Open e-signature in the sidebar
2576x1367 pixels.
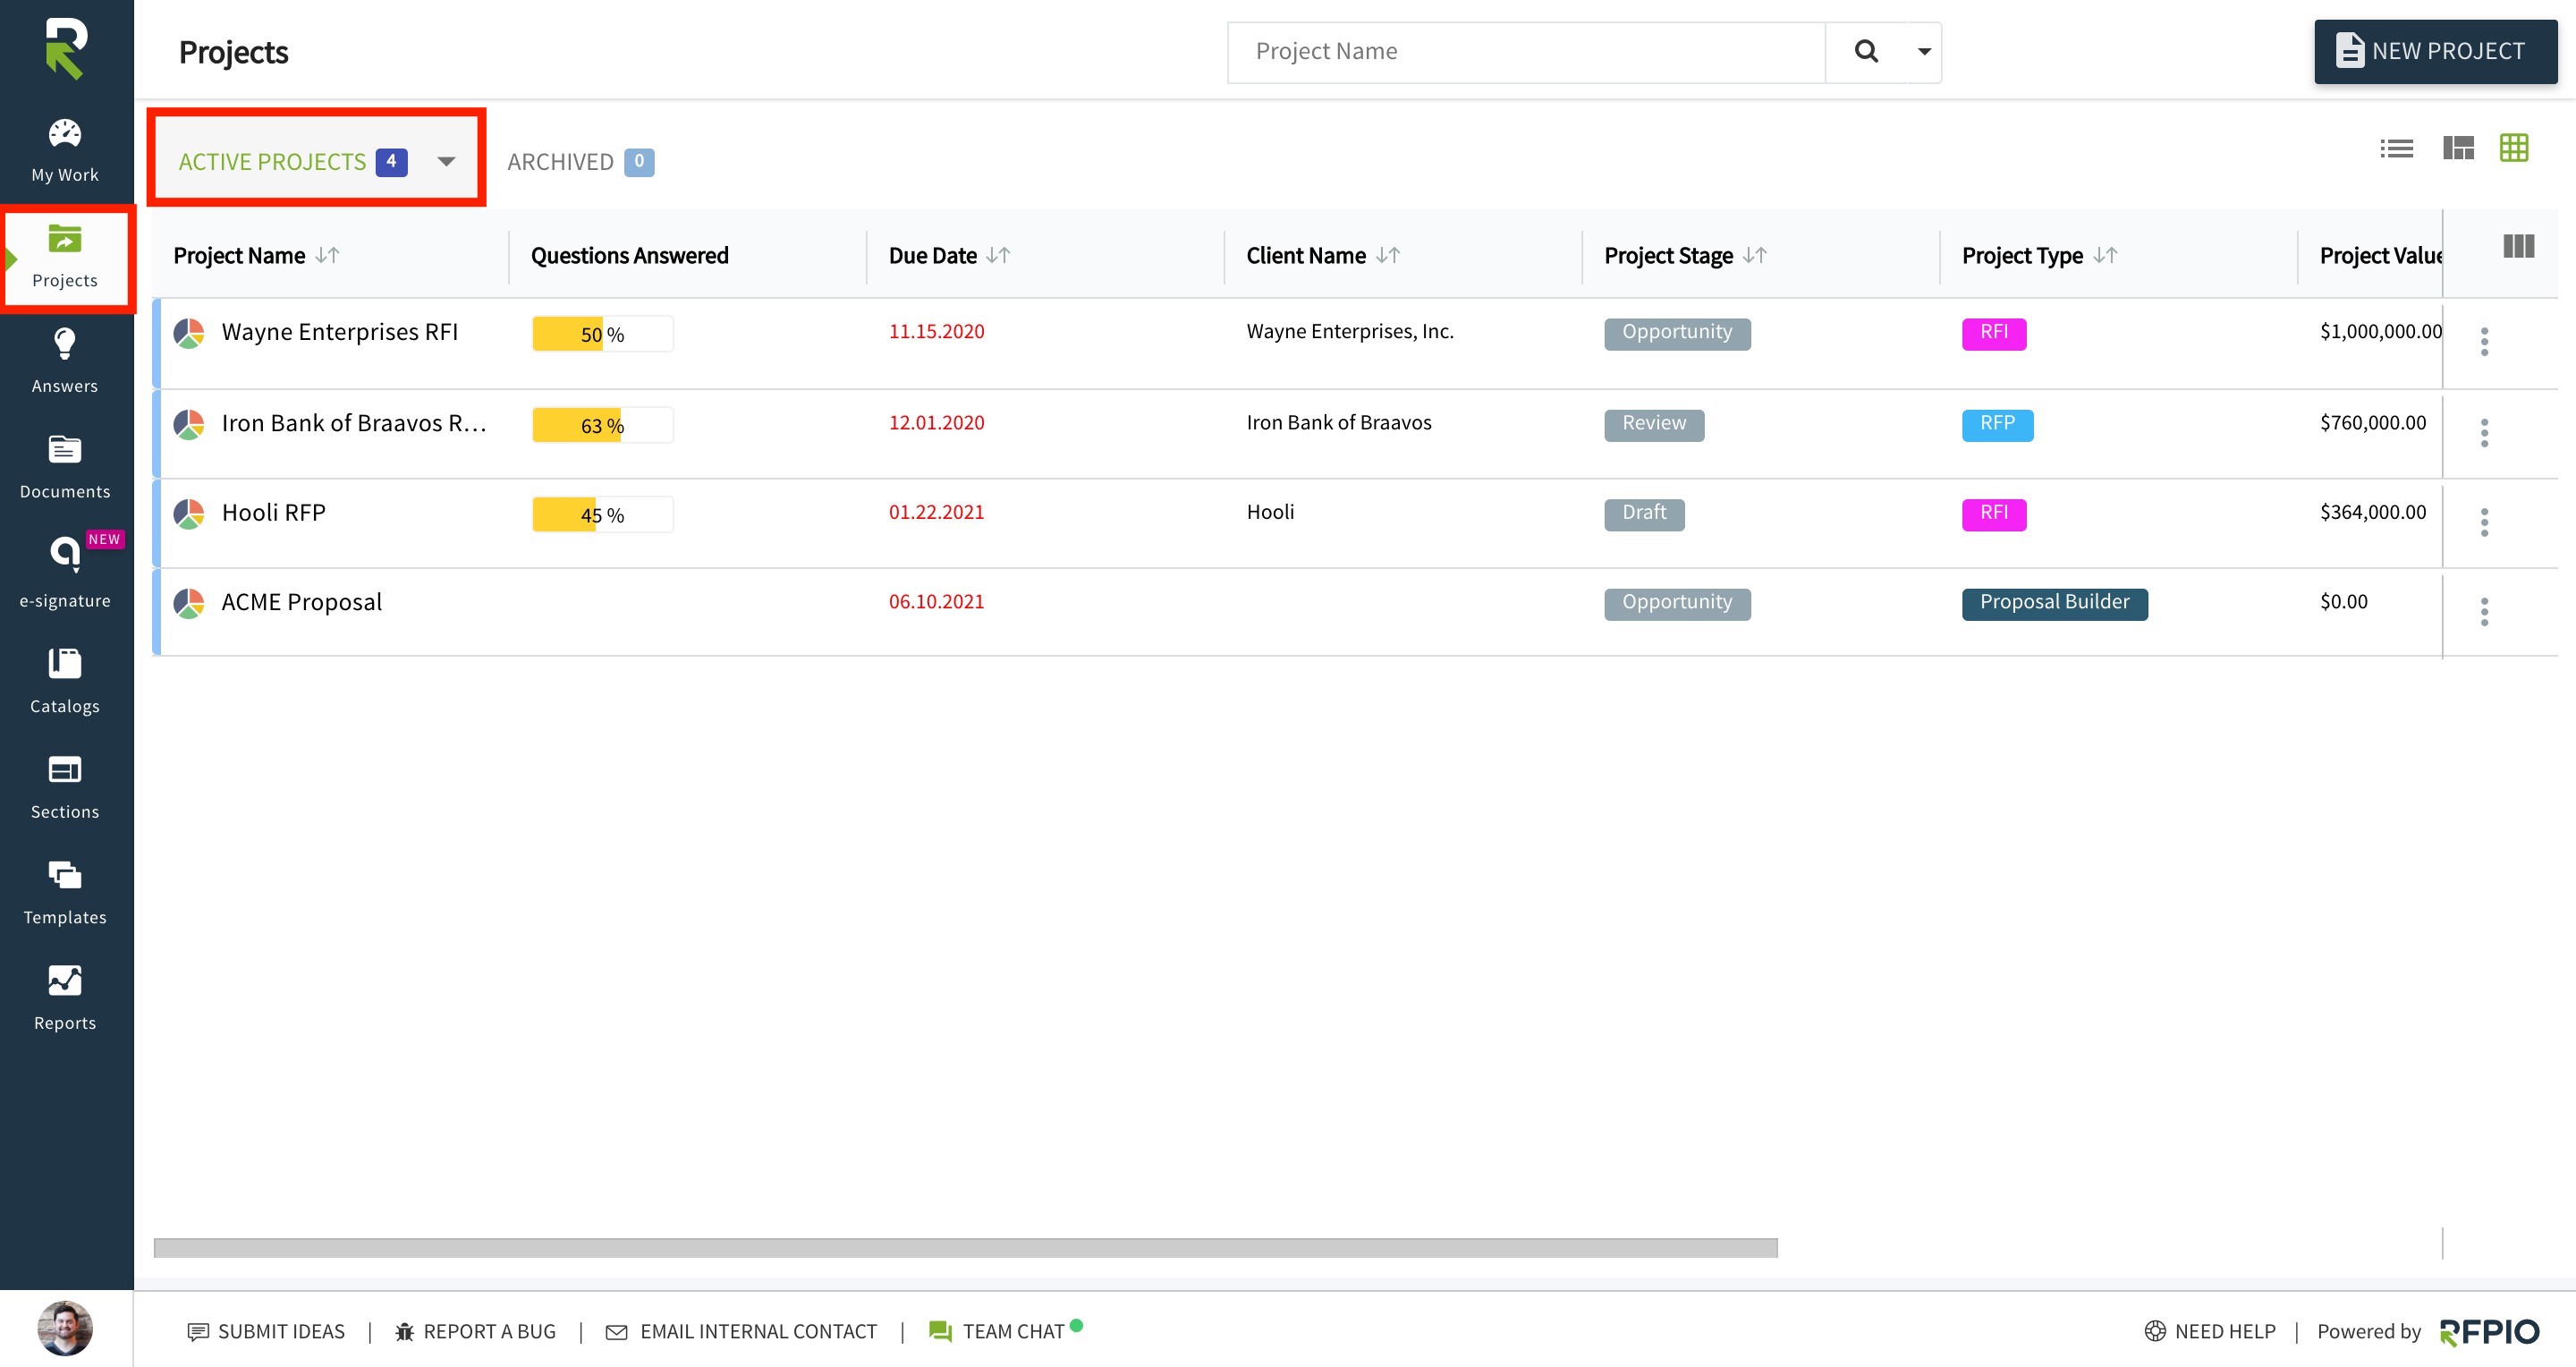[x=65, y=573]
